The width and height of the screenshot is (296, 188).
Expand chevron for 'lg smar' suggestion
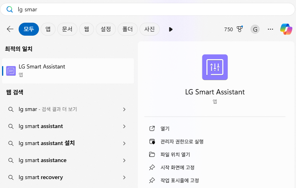[x=124, y=109]
